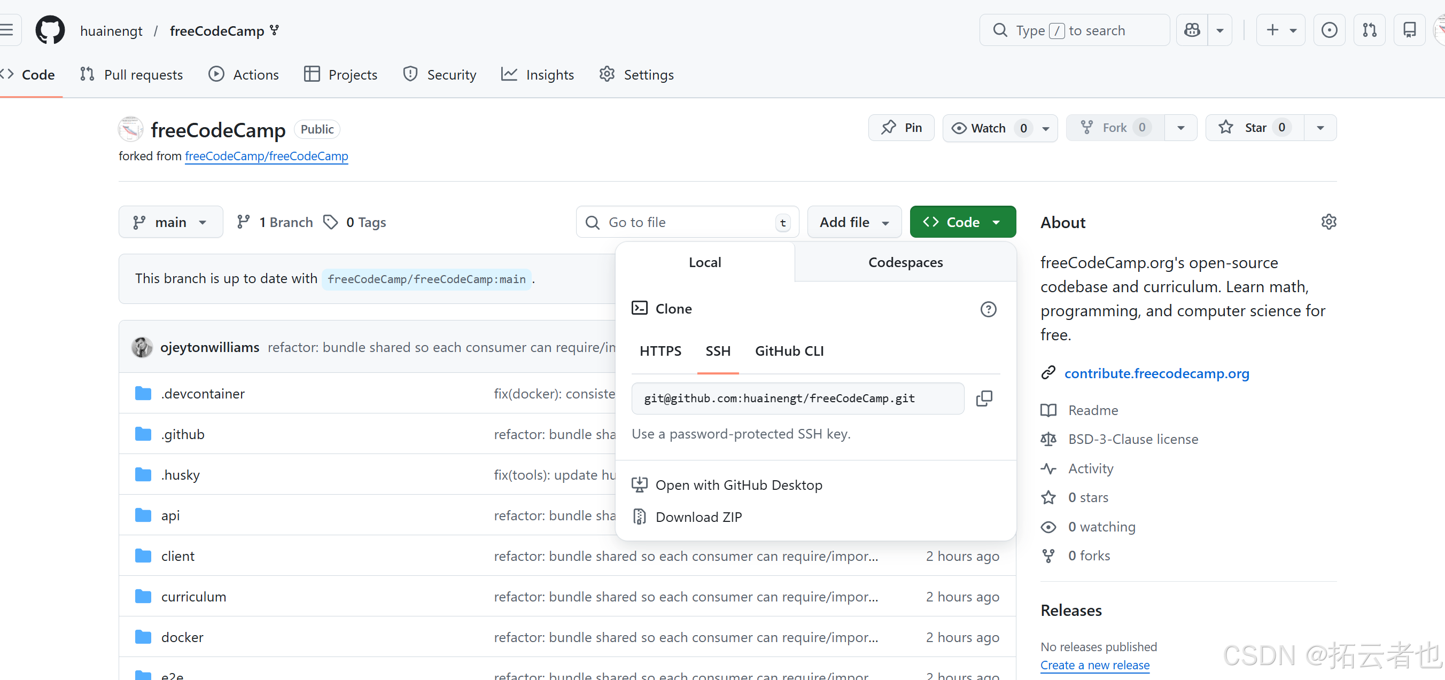Open the pull requests icon in the top header
The image size is (1445, 680).
click(1369, 30)
